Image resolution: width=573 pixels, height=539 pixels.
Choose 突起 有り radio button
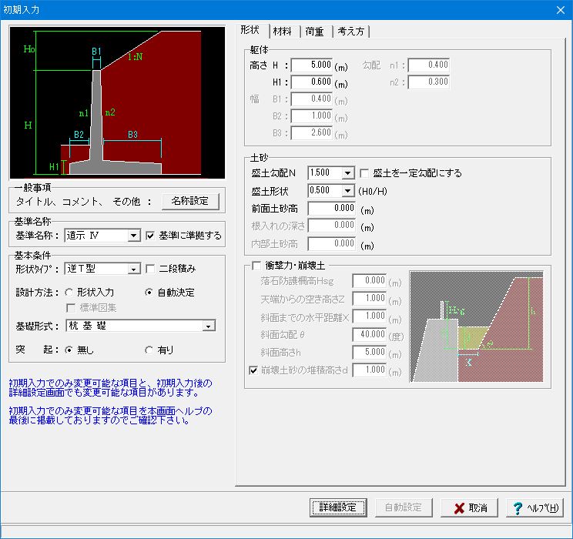pyautogui.click(x=149, y=350)
